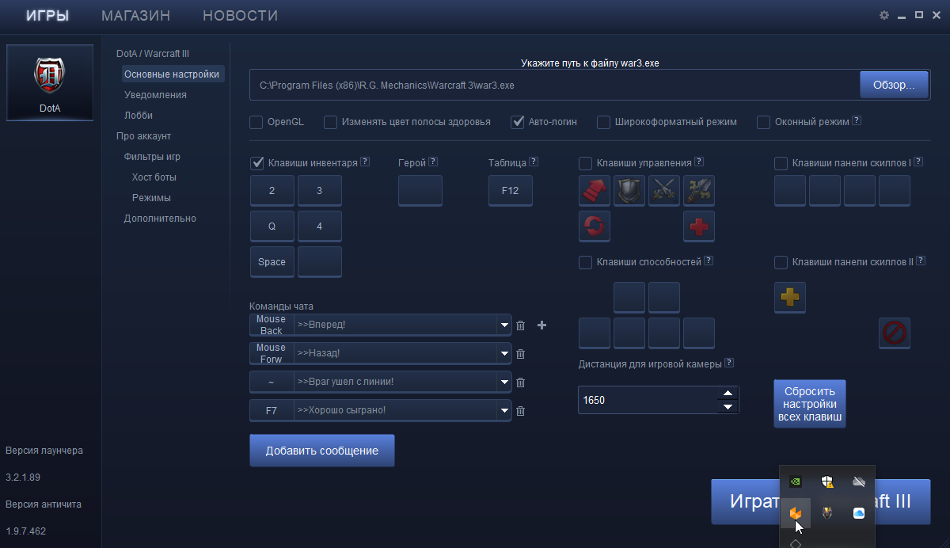
Task: Click the shield hold-position control icon
Action: pos(629,191)
